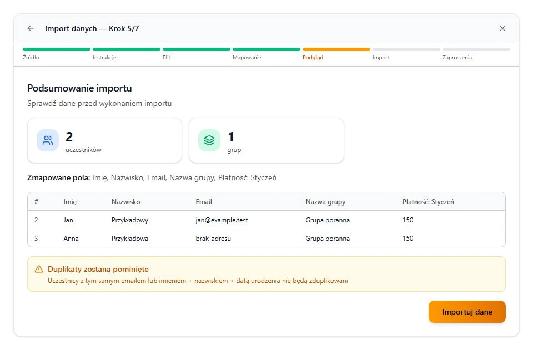
Task: Click the Zmapowane pola label
Action: [x=58, y=177]
